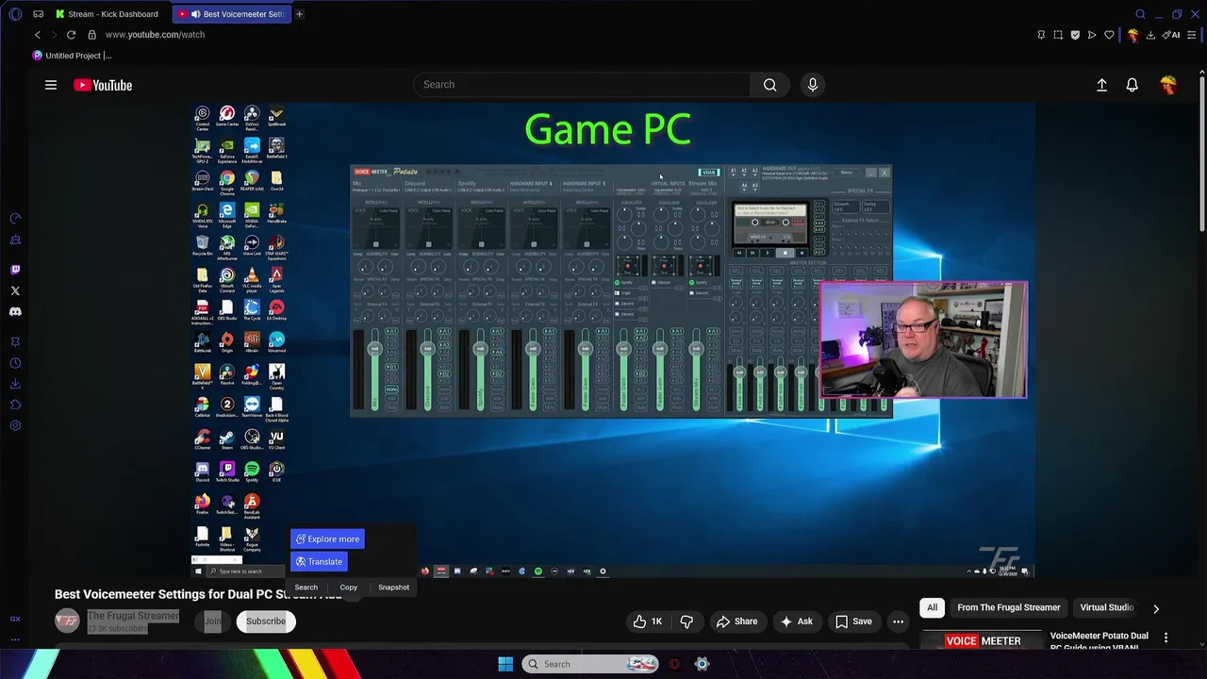Open the browser downloads icon
The width and height of the screenshot is (1207, 679).
(x=1150, y=35)
